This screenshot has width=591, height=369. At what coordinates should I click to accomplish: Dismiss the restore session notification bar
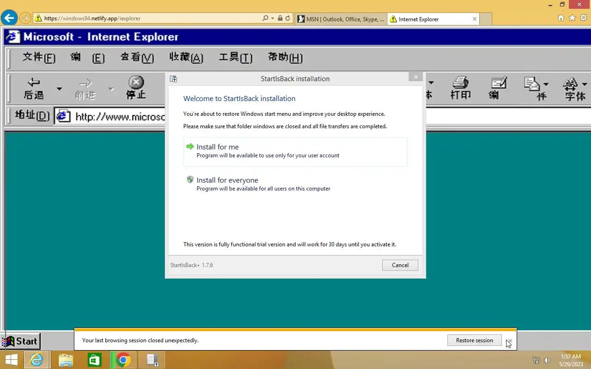click(509, 341)
